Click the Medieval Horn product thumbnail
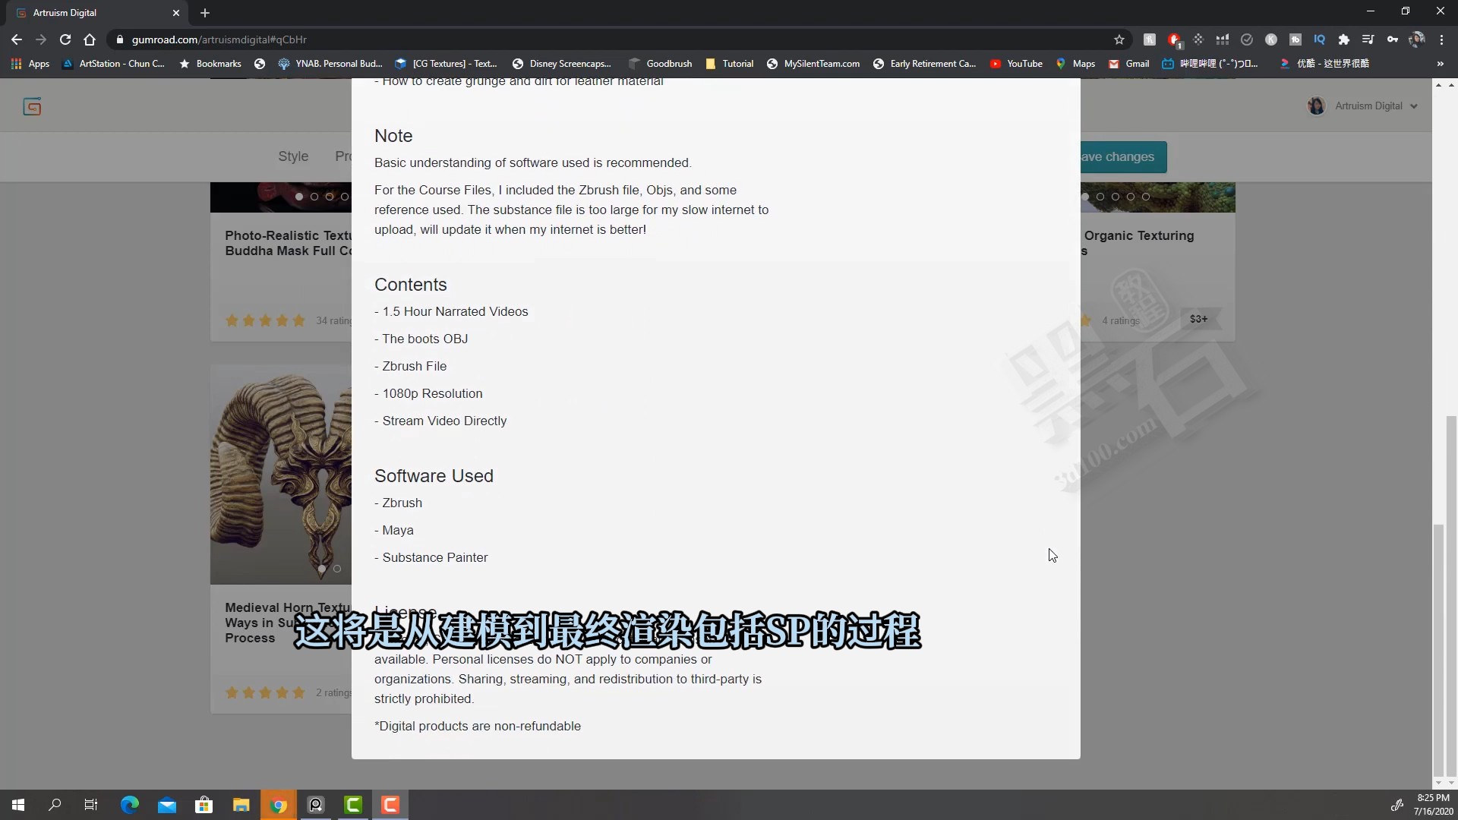 [281, 475]
